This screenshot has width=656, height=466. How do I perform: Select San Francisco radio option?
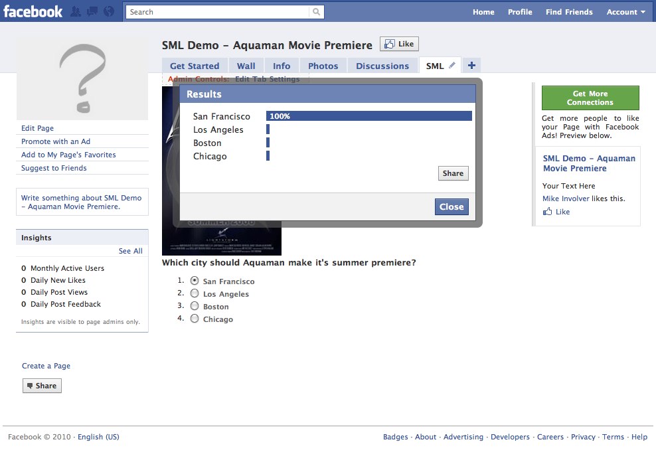coord(195,281)
